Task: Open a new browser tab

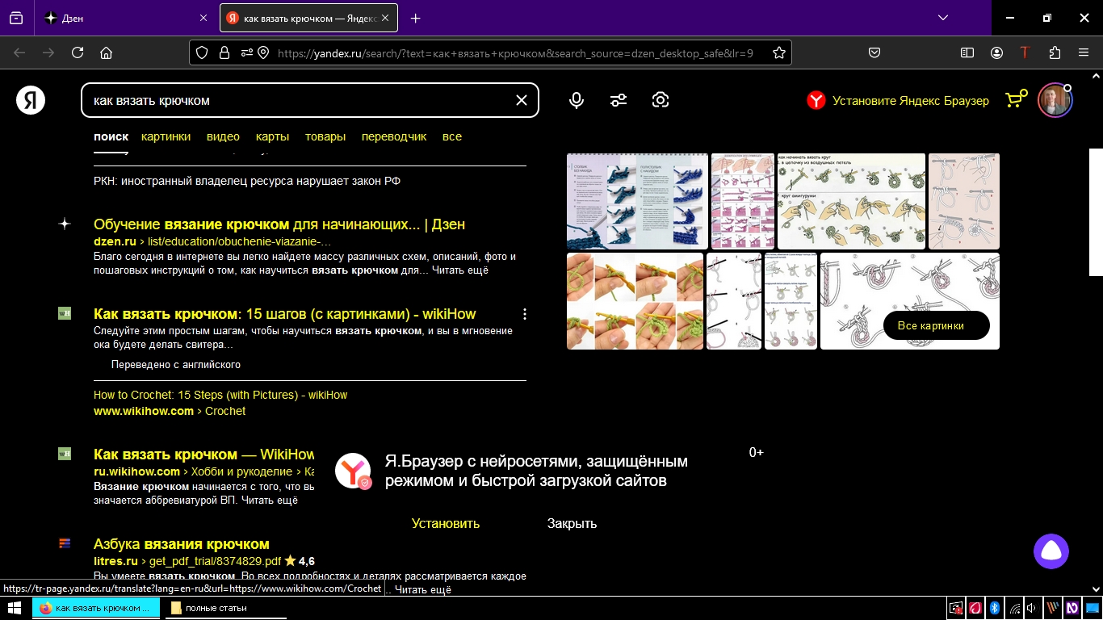Action: (x=416, y=18)
